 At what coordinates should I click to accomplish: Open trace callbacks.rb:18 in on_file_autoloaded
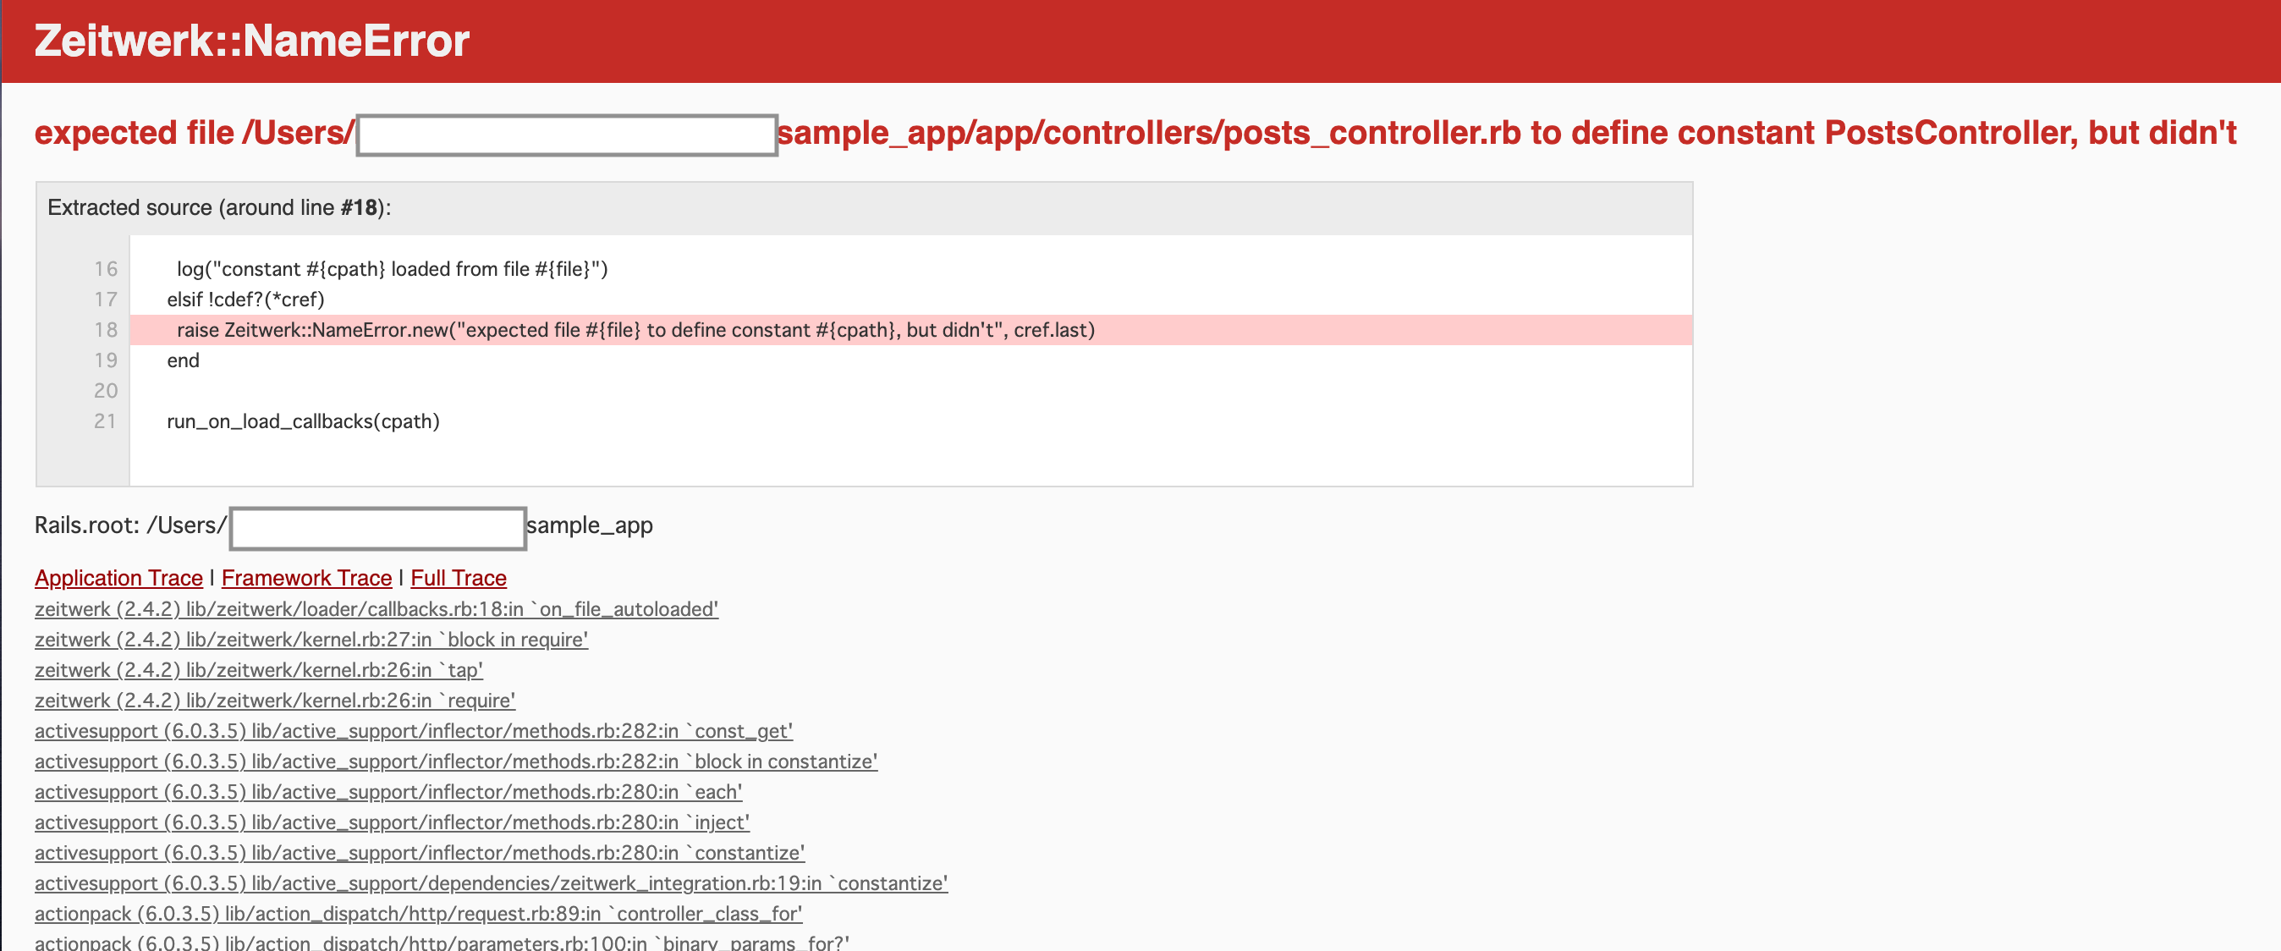click(x=377, y=609)
